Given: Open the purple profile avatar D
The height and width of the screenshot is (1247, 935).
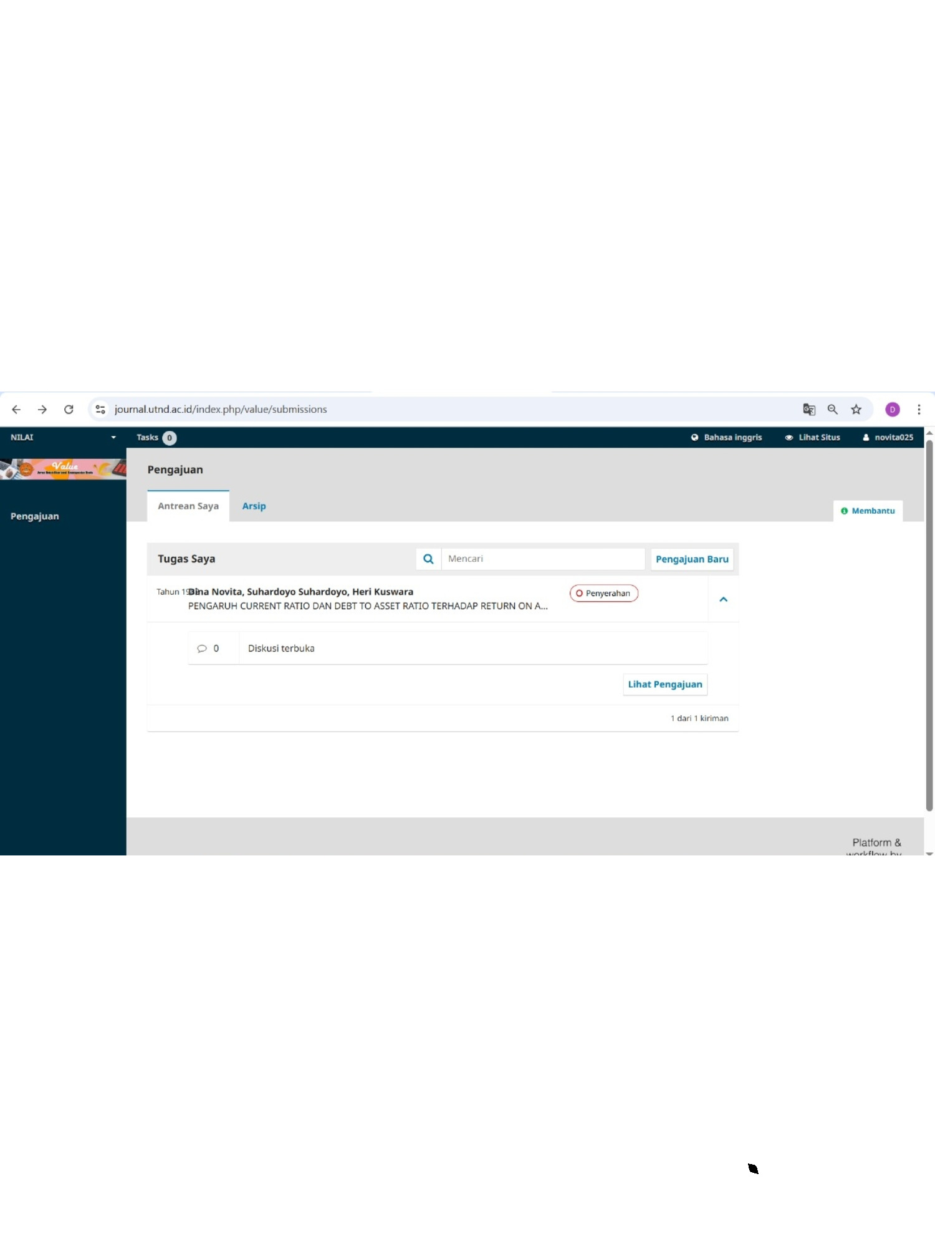Looking at the screenshot, I should click(893, 410).
